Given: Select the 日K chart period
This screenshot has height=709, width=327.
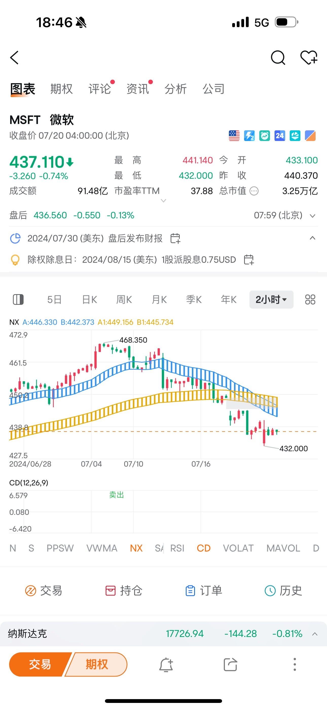Looking at the screenshot, I should (x=90, y=299).
